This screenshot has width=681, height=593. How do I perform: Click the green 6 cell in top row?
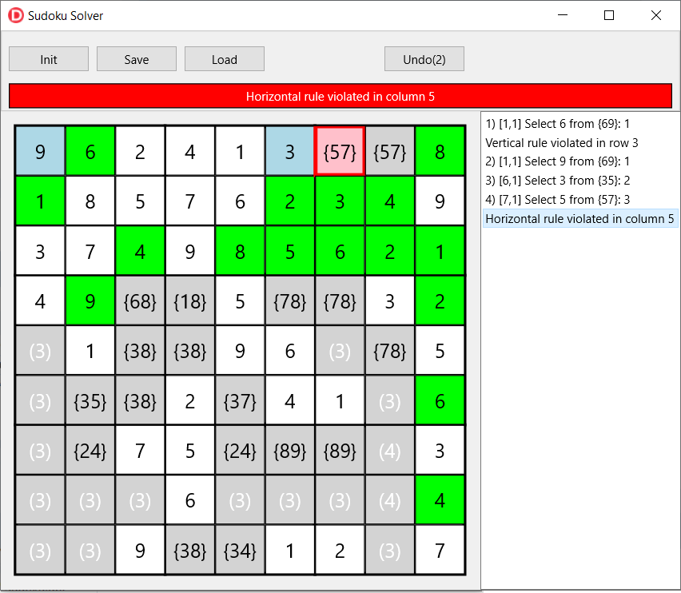[90, 152]
